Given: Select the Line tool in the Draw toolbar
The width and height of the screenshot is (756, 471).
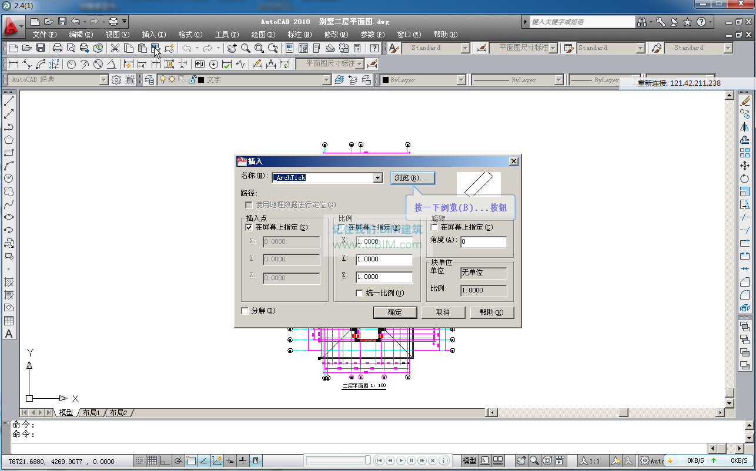Looking at the screenshot, I should [x=9, y=101].
